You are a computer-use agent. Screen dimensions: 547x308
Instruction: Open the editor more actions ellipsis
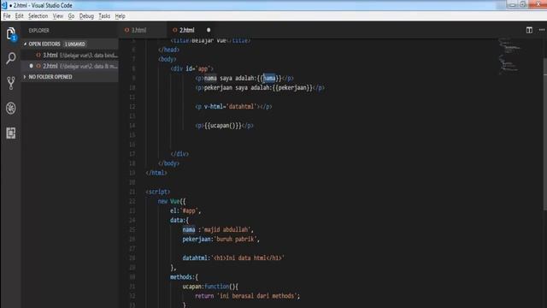click(x=541, y=30)
